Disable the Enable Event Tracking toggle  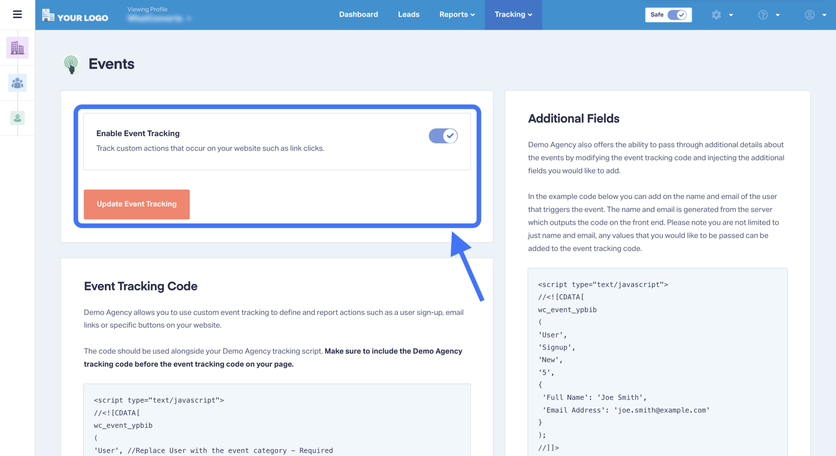pos(443,136)
